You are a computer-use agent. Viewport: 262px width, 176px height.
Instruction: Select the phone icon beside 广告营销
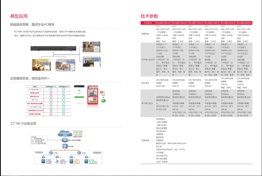[72, 161]
